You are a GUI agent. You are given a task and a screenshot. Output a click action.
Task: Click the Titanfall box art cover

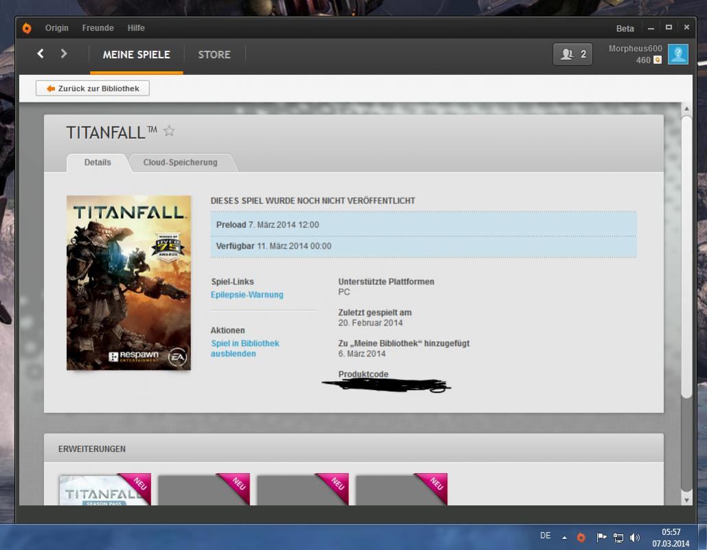128,283
